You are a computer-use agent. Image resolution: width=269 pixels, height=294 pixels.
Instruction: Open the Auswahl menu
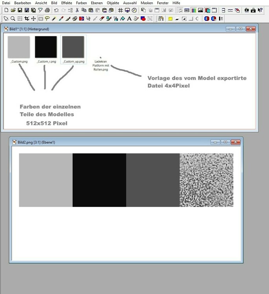click(x=130, y=3)
